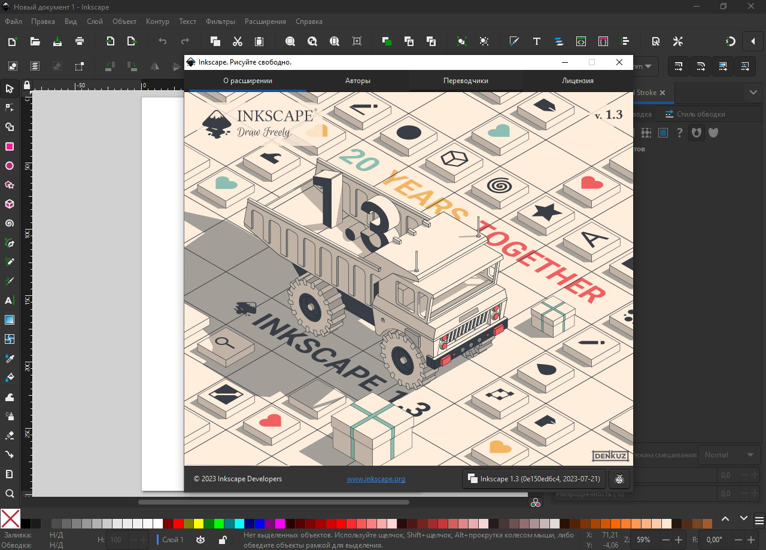
Task: Show previous palette row arrow
Action: [725, 518]
